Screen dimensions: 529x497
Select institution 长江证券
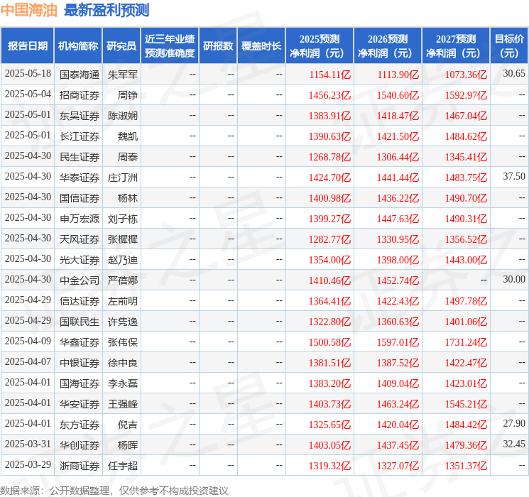click(80, 136)
